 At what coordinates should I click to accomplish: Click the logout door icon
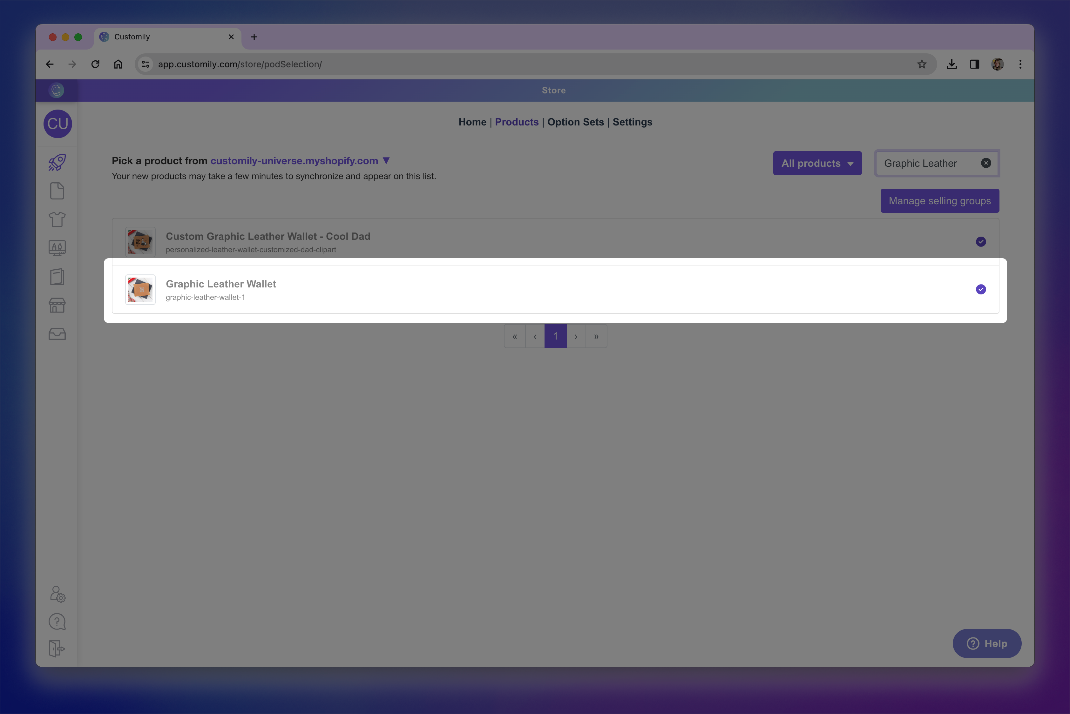pyautogui.click(x=57, y=649)
